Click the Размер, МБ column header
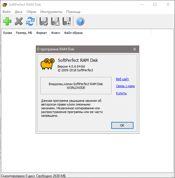This screenshot has height=178, width=175. (24, 33)
